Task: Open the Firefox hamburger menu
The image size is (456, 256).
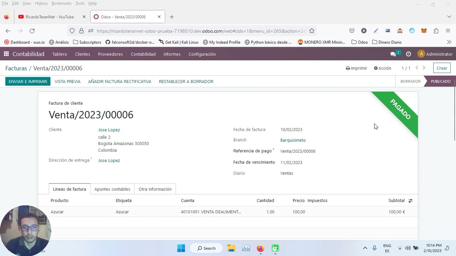Action: (x=448, y=31)
